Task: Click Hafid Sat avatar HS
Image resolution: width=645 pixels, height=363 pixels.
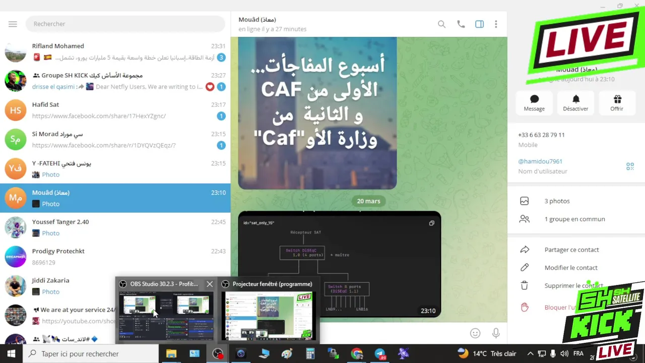Action: (x=16, y=110)
